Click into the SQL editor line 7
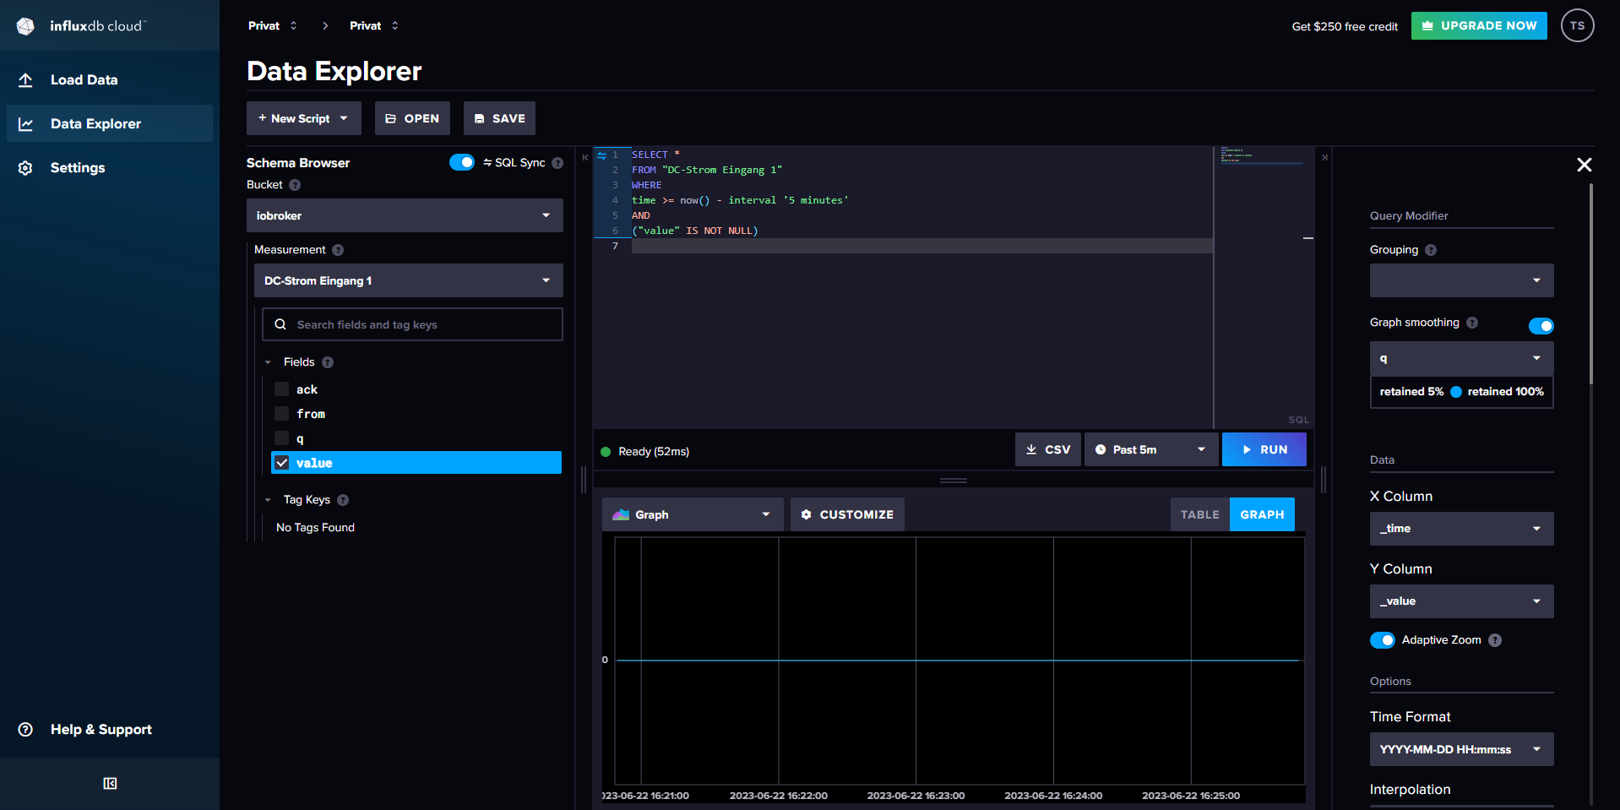The width and height of the screenshot is (1620, 810). tap(921, 246)
